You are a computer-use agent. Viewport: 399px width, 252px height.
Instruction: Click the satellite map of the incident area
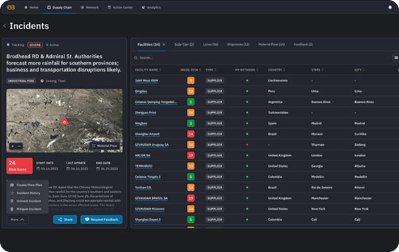(65, 121)
